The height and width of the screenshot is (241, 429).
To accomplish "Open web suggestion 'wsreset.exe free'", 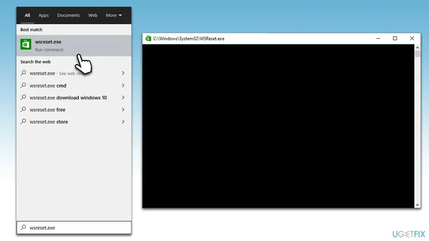I will coord(74,110).
